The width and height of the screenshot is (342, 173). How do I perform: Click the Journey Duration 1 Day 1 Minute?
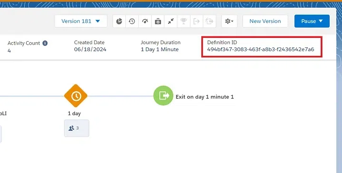click(x=160, y=49)
